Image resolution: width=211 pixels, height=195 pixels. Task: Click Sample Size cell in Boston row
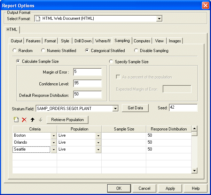(124, 136)
